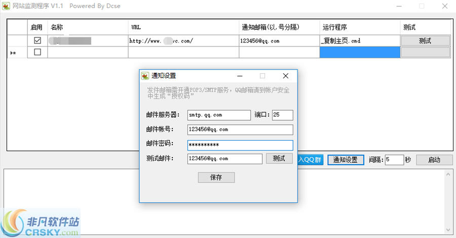
Task: Click the 测试 button in first table row
Action: tap(426, 41)
